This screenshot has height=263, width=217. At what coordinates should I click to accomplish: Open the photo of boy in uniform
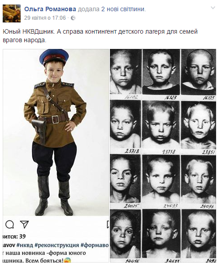[x=56, y=156]
